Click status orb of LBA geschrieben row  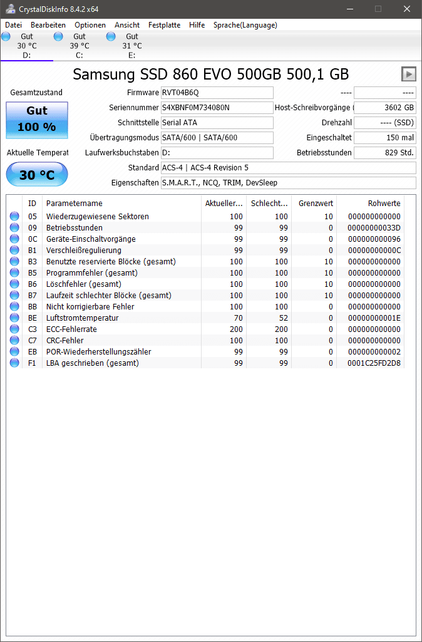(14, 363)
